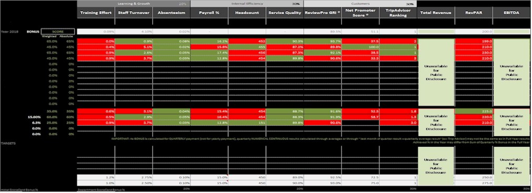Screen dimensions: 532x193
Task: Click the RevPAR column header
Action: tap(474, 13)
